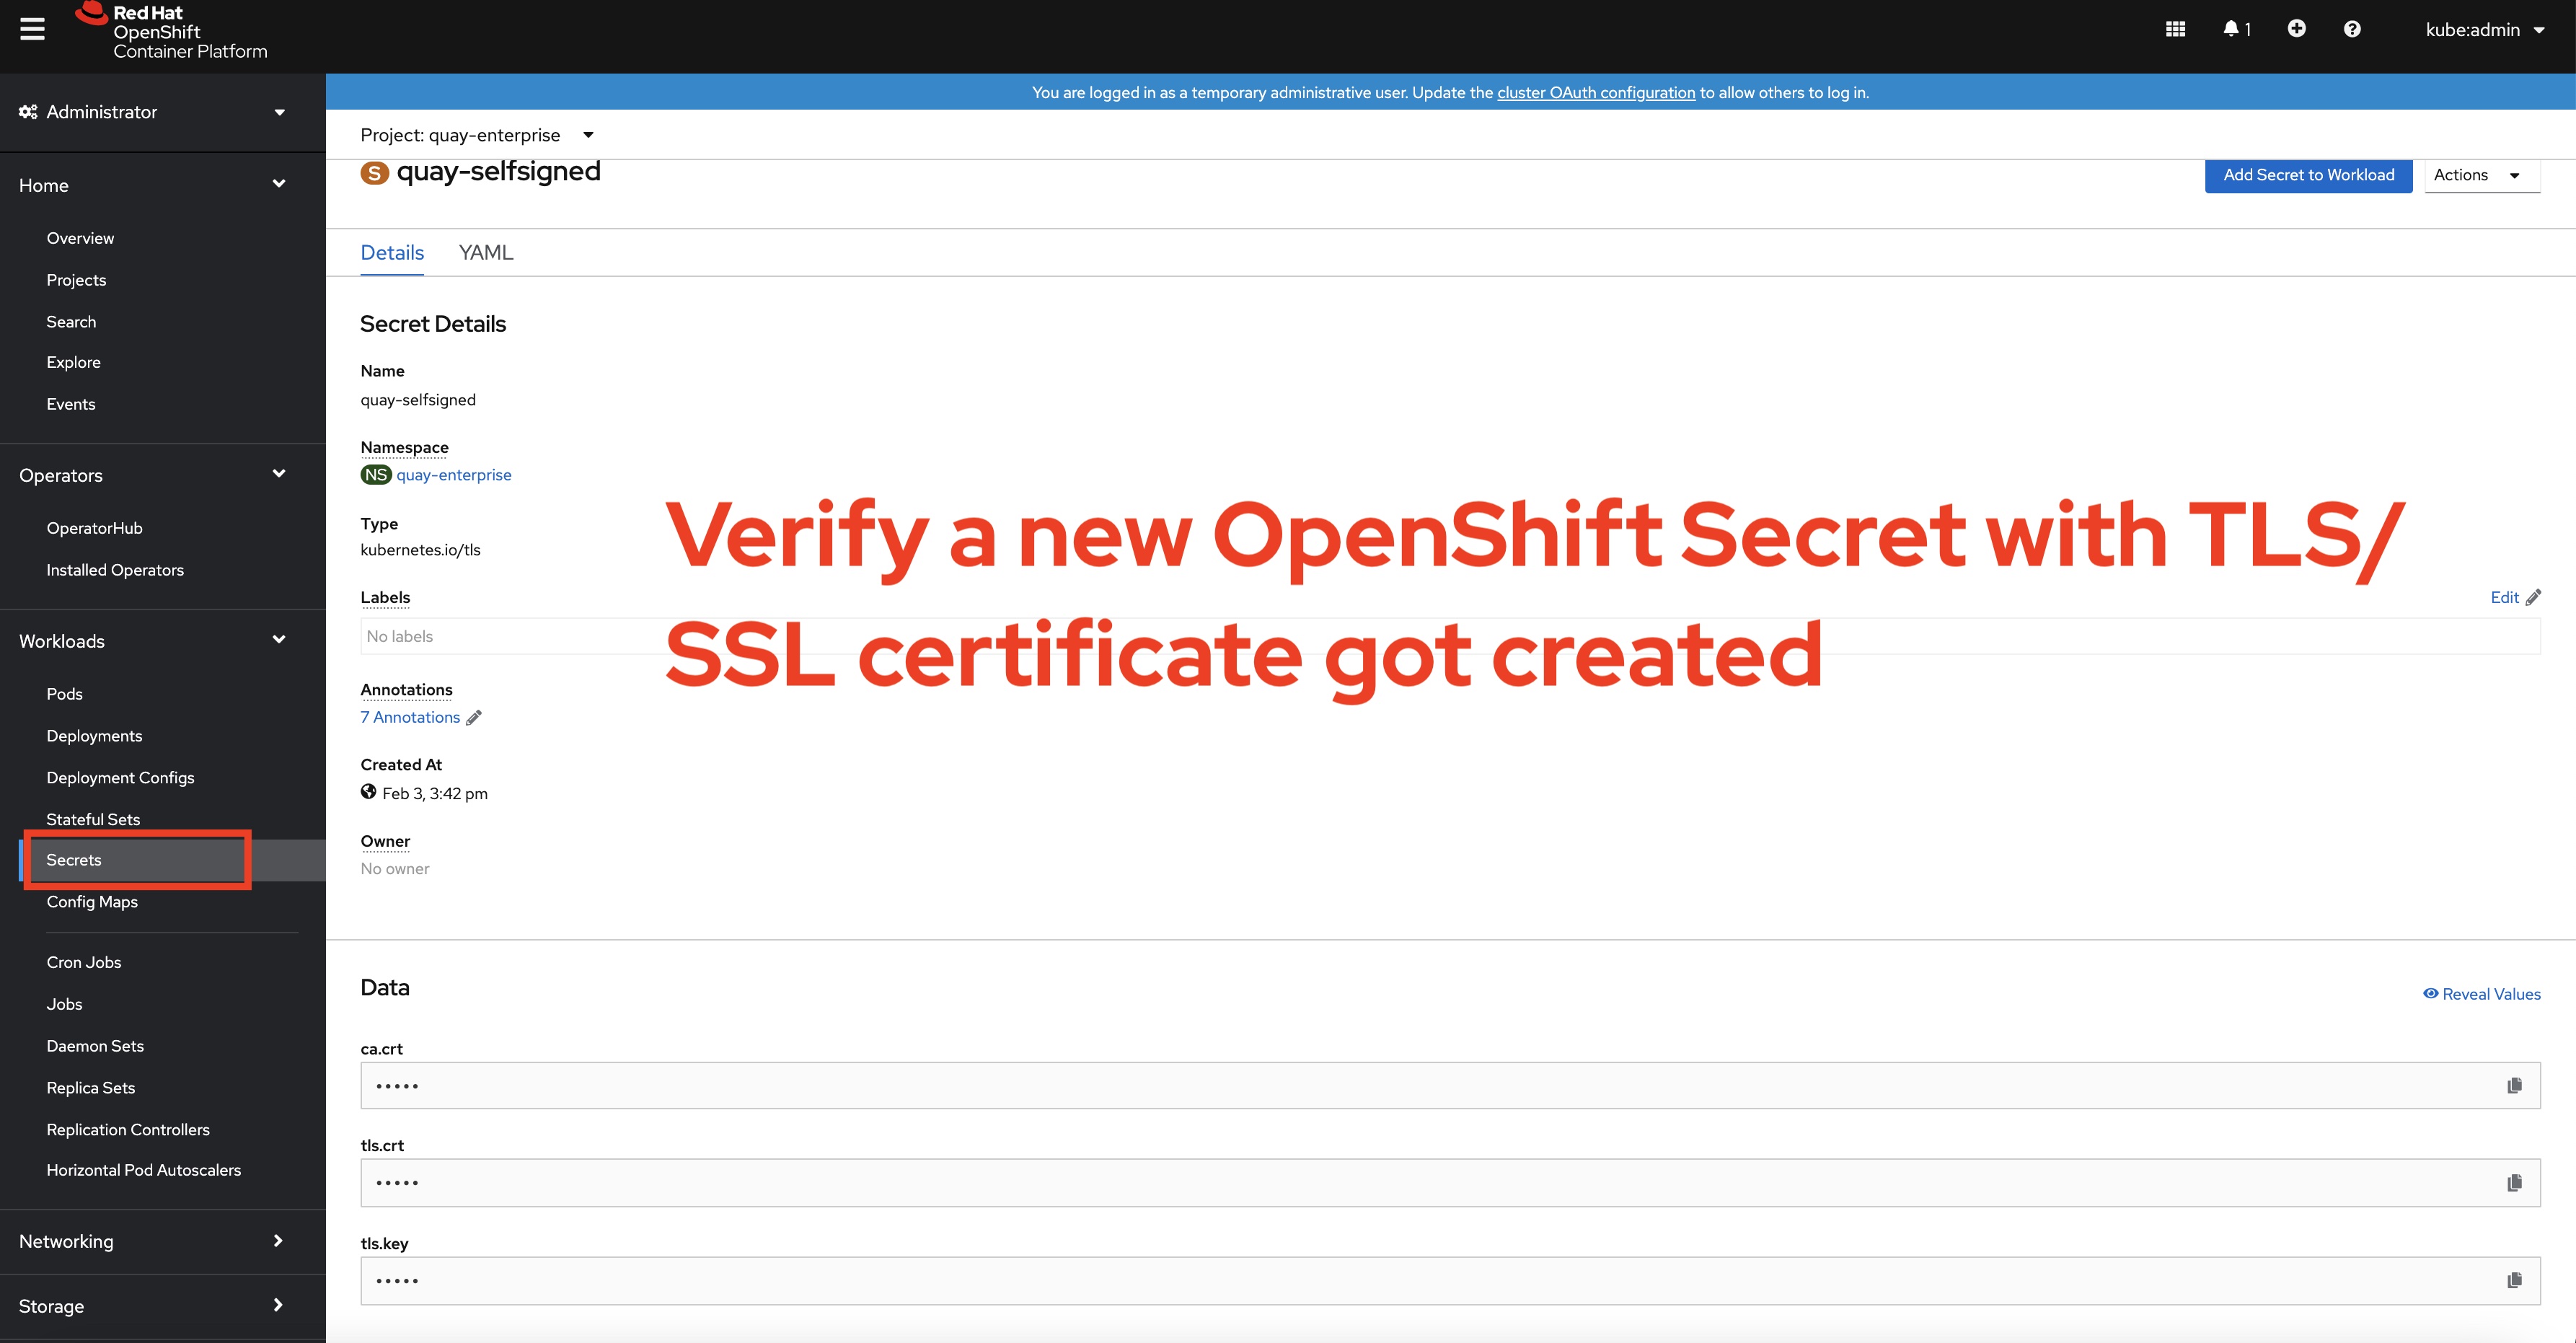Click the Administrator gears icon
The image size is (2576, 1343).
[28, 112]
